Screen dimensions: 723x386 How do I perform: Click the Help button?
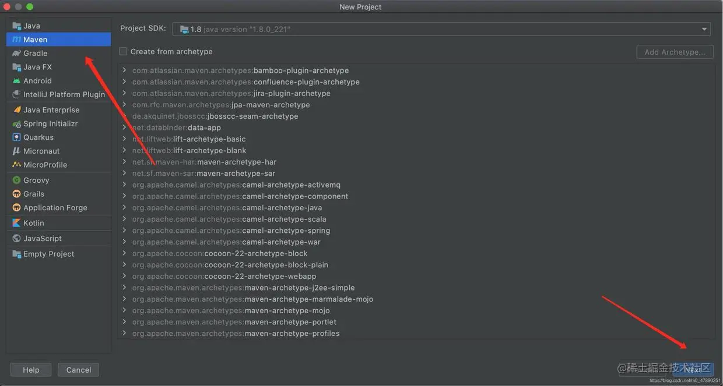(x=31, y=370)
